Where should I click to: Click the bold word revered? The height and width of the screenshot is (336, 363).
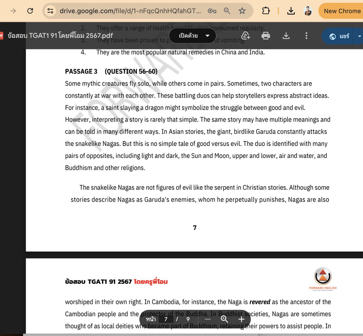pyautogui.click(x=260, y=302)
